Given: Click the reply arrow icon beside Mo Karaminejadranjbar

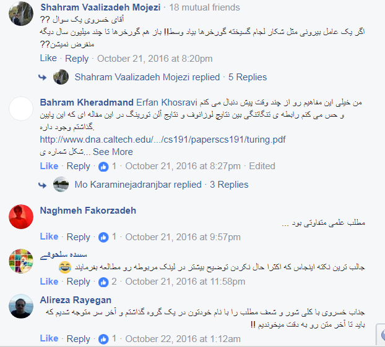Looking at the screenshot, I should (x=42, y=185).
